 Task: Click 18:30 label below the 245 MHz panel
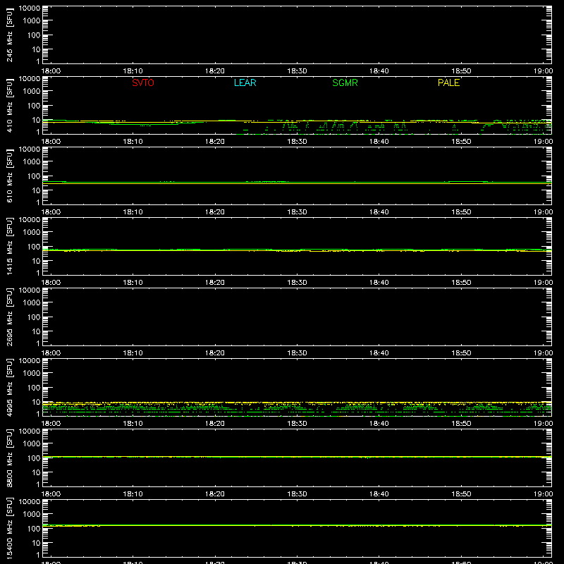click(297, 71)
